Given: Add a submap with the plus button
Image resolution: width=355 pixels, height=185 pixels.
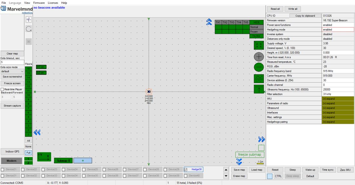Looking at the screenshot, I should point(83,161).
